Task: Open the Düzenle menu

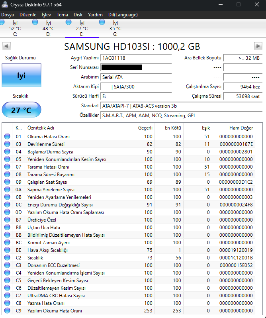Action: pos(28,15)
